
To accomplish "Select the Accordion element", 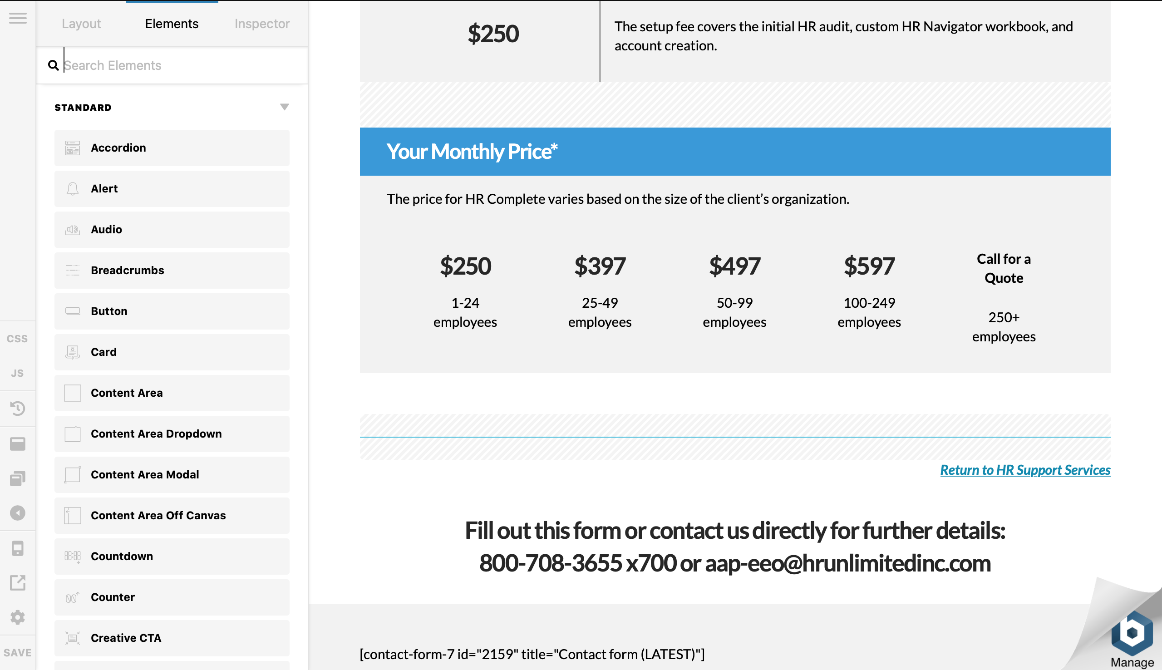I will [172, 148].
